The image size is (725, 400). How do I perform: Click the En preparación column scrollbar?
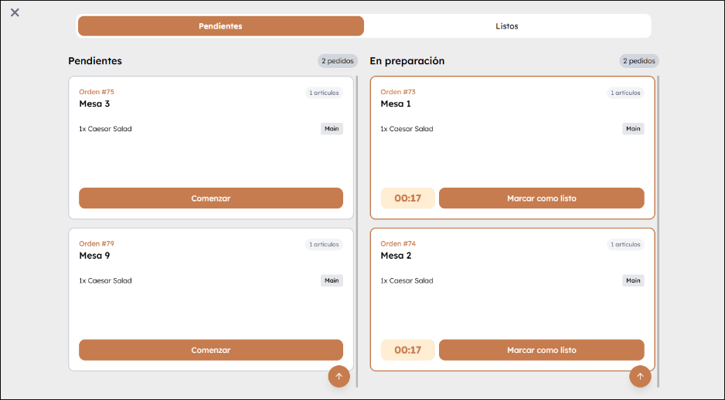pyautogui.click(x=658, y=231)
